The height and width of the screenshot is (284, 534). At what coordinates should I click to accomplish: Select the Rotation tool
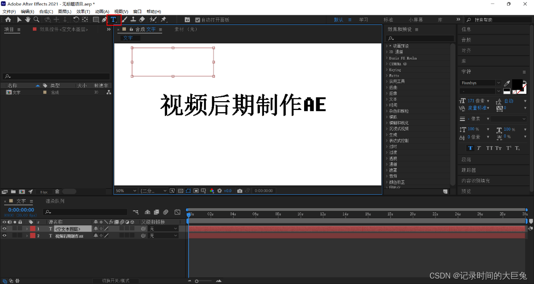[x=76, y=19]
